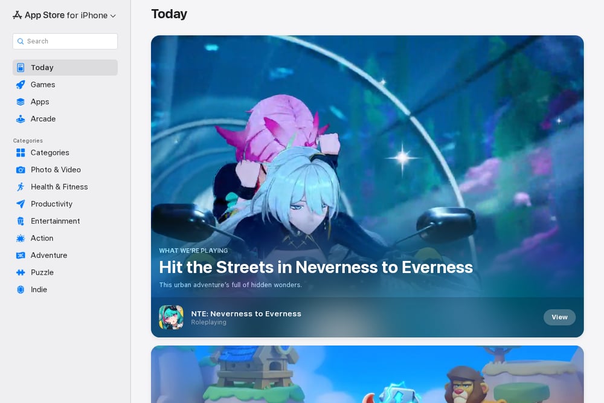604x403 pixels.
Task: Open the NTE: Neverness to Everness app title
Action: point(246,314)
